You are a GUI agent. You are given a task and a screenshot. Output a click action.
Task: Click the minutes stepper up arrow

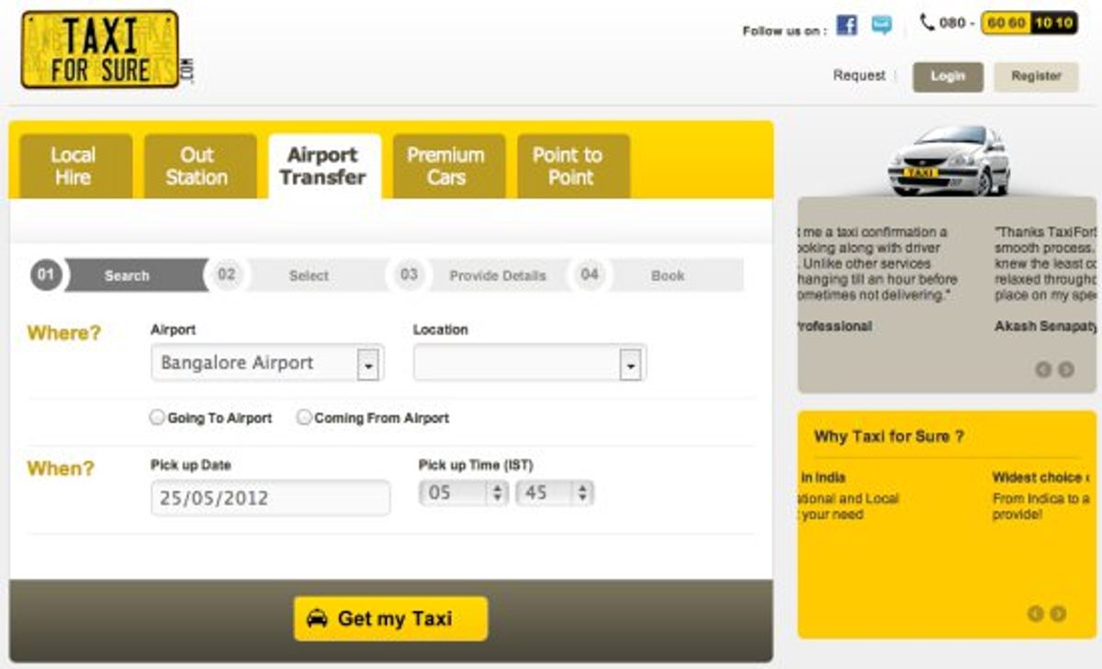click(580, 488)
